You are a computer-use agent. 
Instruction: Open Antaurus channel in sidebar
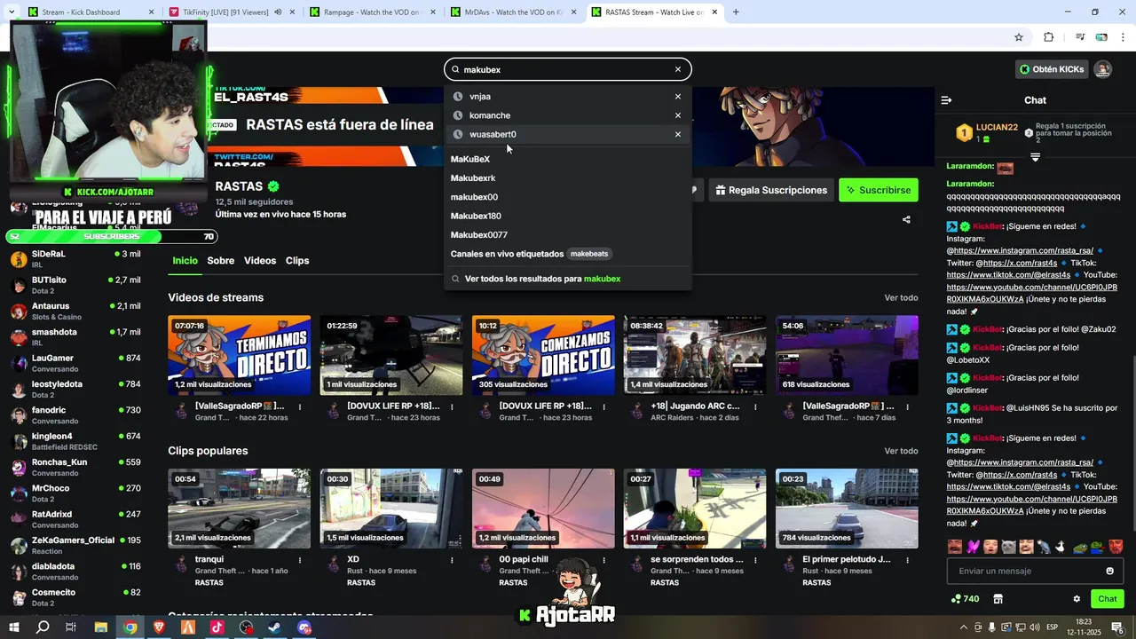[x=75, y=312]
